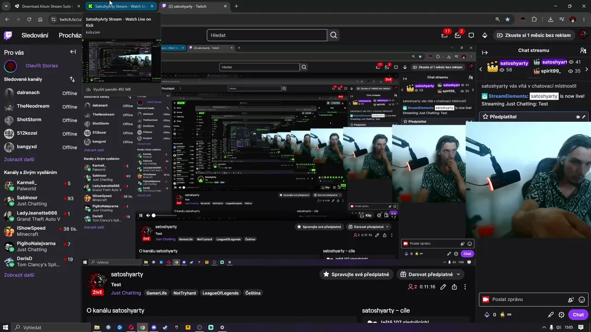This screenshot has height=332, width=591.
Task: Open the Sabinour live channel
Action: click(x=41, y=201)
